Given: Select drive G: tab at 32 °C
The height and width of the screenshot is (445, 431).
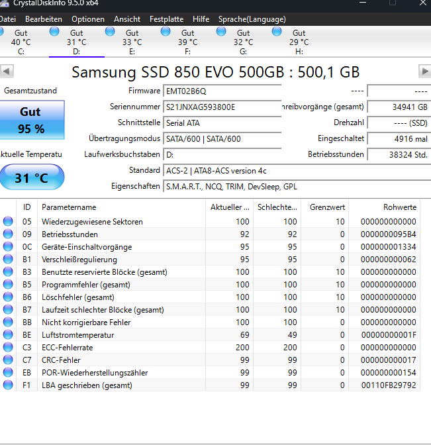Looking at the screenshot, I should tap(244, 42).
